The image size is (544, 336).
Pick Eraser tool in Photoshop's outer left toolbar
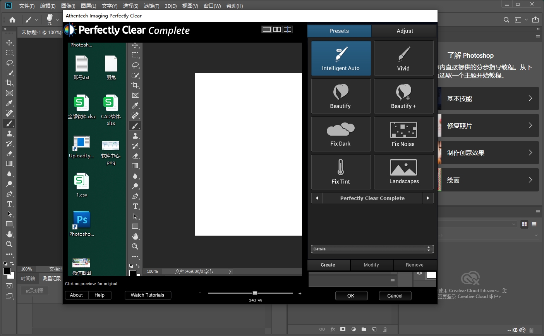[x=9, y=153]
